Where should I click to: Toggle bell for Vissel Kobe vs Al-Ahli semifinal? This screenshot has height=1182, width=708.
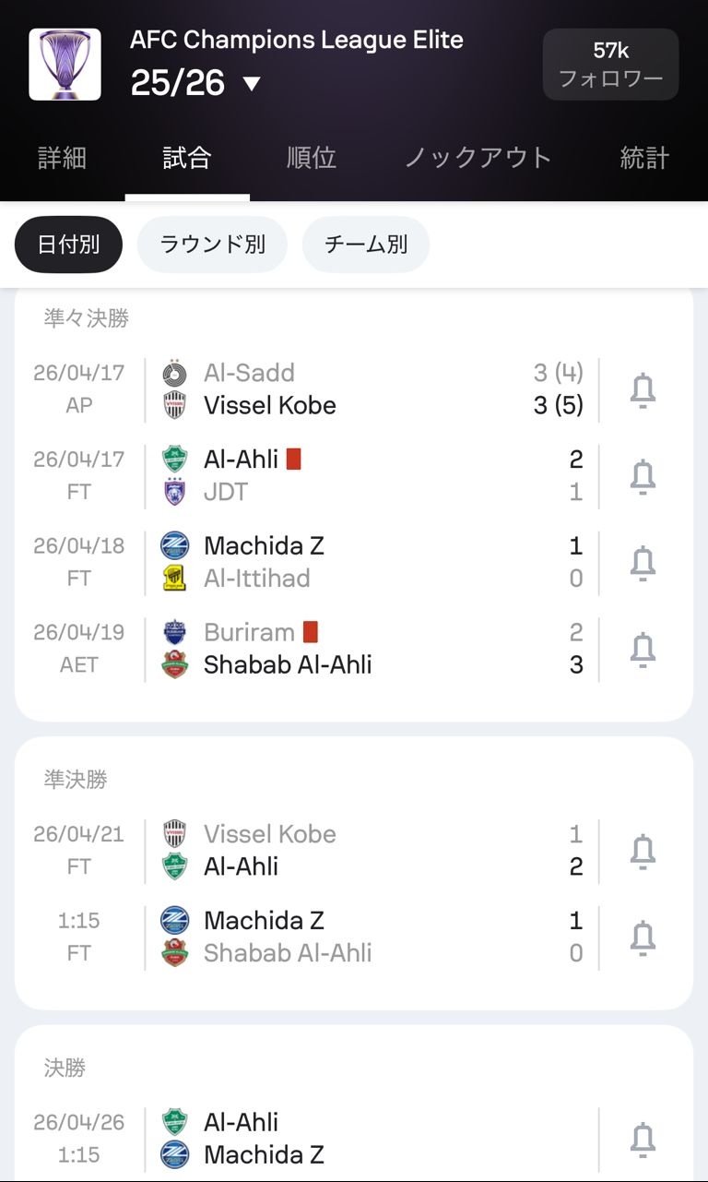click(643, 851)
